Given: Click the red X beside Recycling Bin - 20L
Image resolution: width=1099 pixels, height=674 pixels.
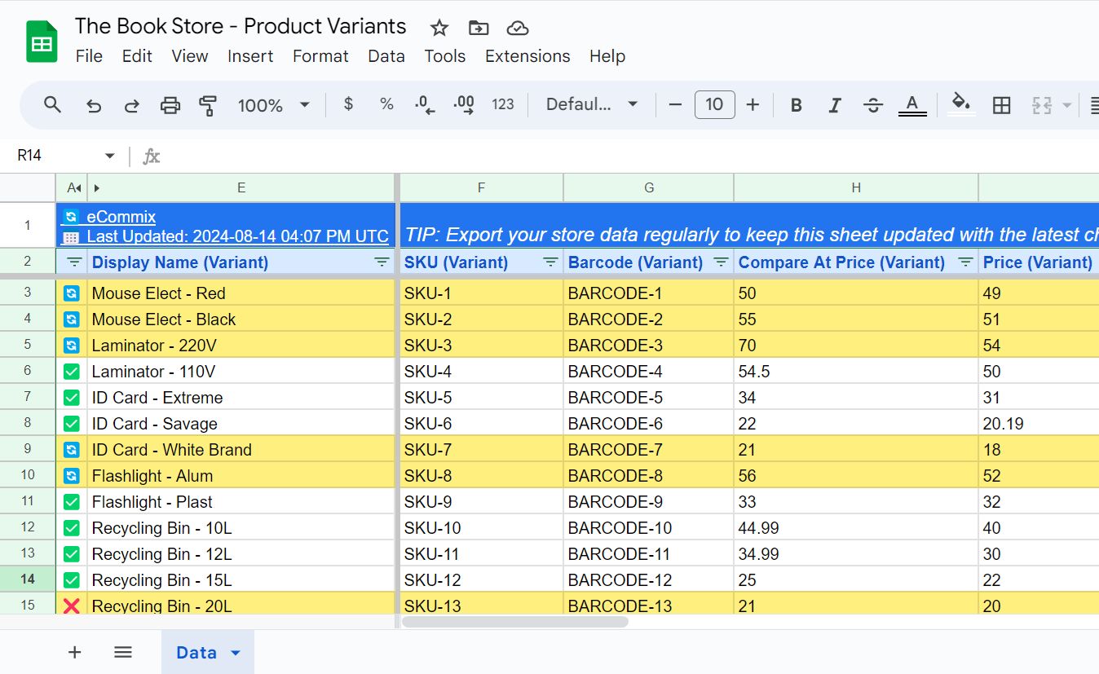Looking at the screenshot, I should 71,606.
